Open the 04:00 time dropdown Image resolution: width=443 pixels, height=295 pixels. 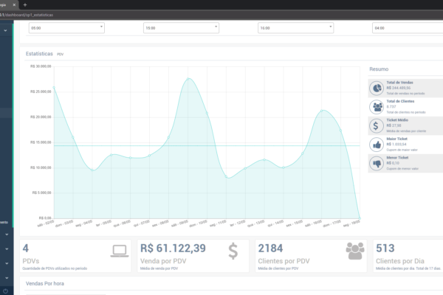[x=408, y=28]
